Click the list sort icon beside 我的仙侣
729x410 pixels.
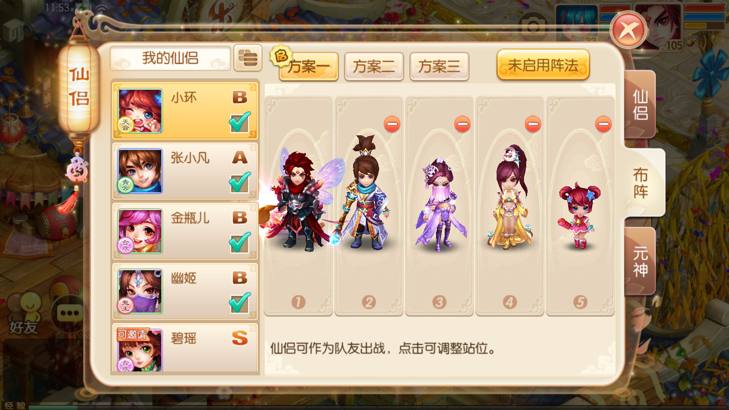248,58
